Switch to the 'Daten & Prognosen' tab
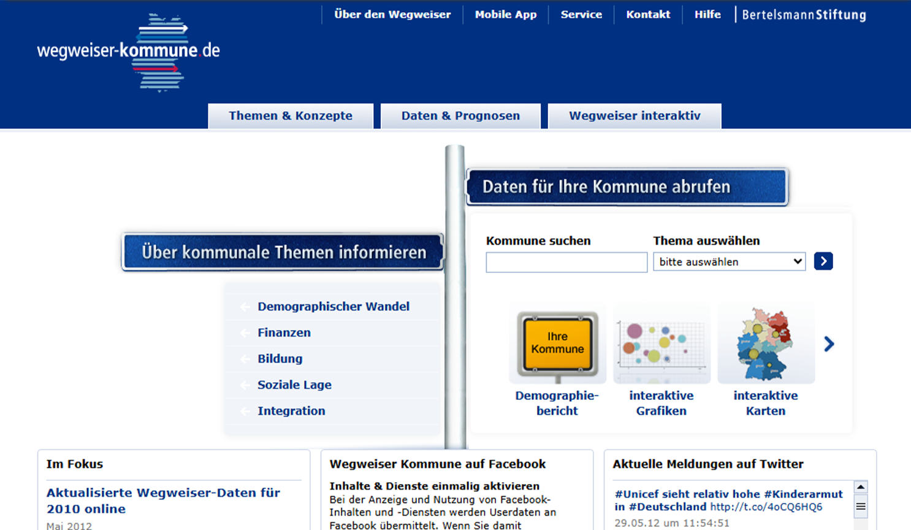Image resolution: width=911 pixels, height=530 pixels. coord(460,116)
